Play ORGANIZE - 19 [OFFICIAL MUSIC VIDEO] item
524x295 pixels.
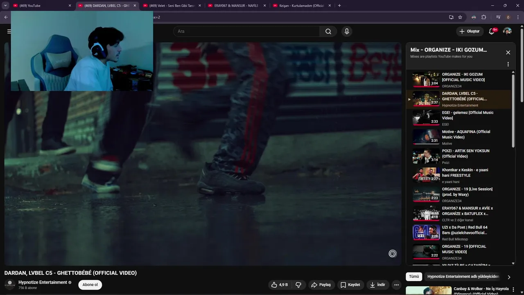pyautogui.click(x=458, y=252)
